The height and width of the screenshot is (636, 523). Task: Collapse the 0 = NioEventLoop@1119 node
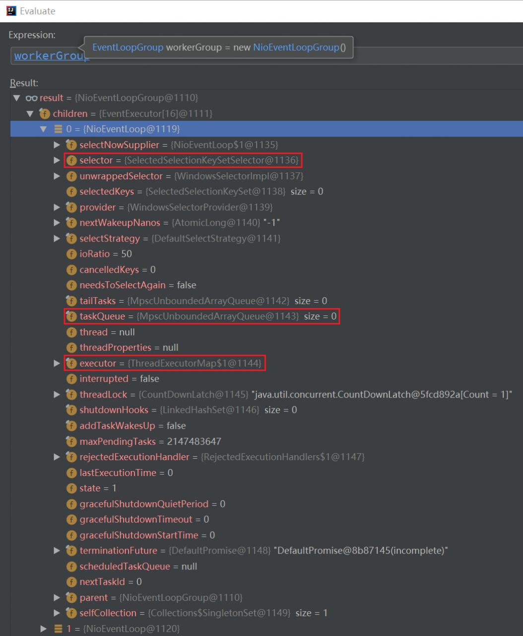tap(43, 129)
